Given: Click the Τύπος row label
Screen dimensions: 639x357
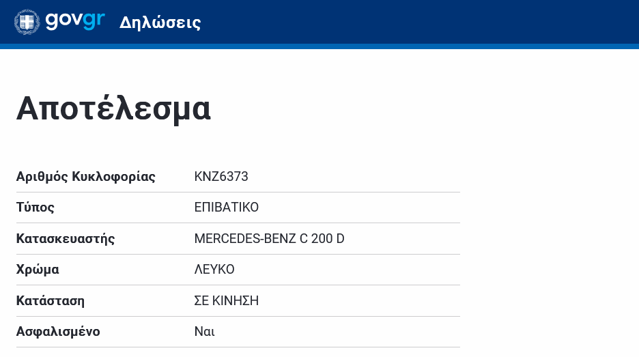Looking at the screenshot, I should coord(35,208).
